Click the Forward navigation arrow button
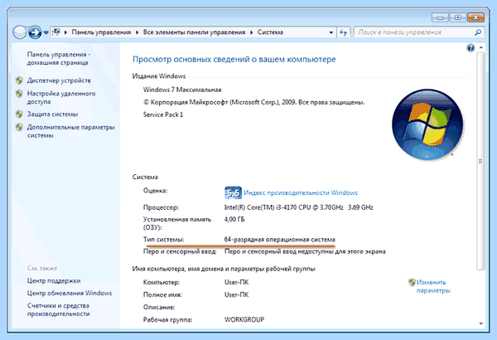The image size is (497, 340). click(x=35, y=32)
